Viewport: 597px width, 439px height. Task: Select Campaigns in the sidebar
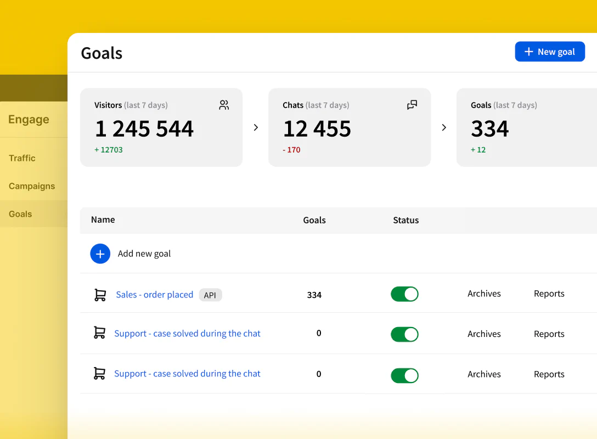[32, 186]
